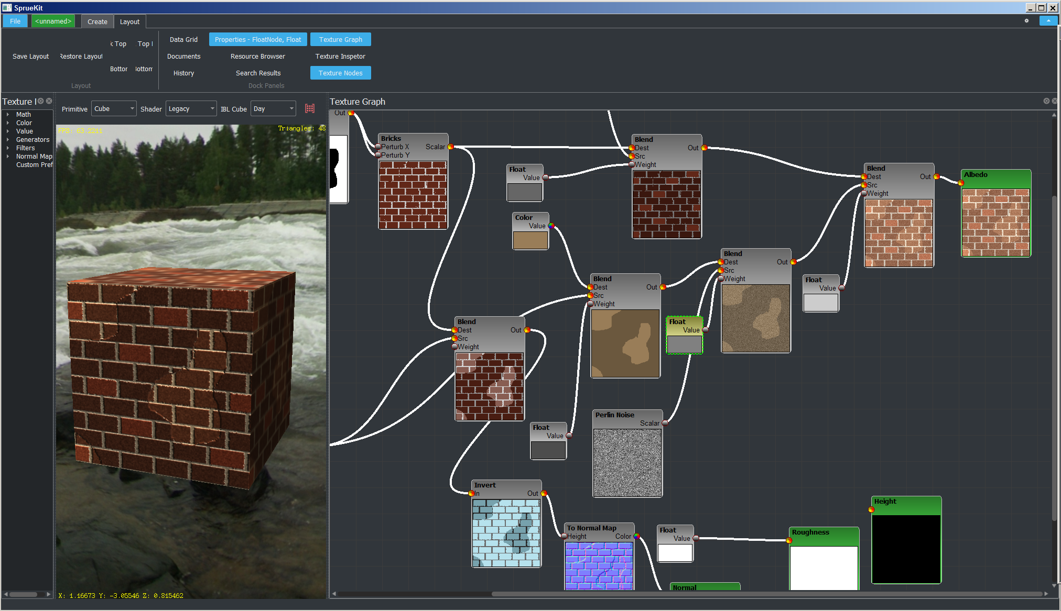Float the Texture Graph panel via diamond icon

(x=1046, y=101)
